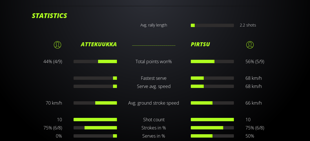
Task: Click Pirtsu's Shot count bar
Action: pos(212,120)
